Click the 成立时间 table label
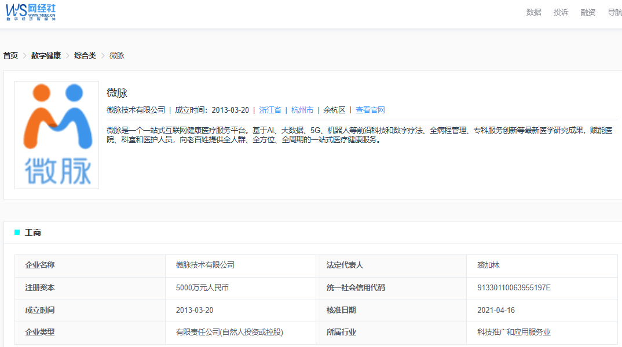The width and height of the screenshot is (622, 347). (39, 310)
